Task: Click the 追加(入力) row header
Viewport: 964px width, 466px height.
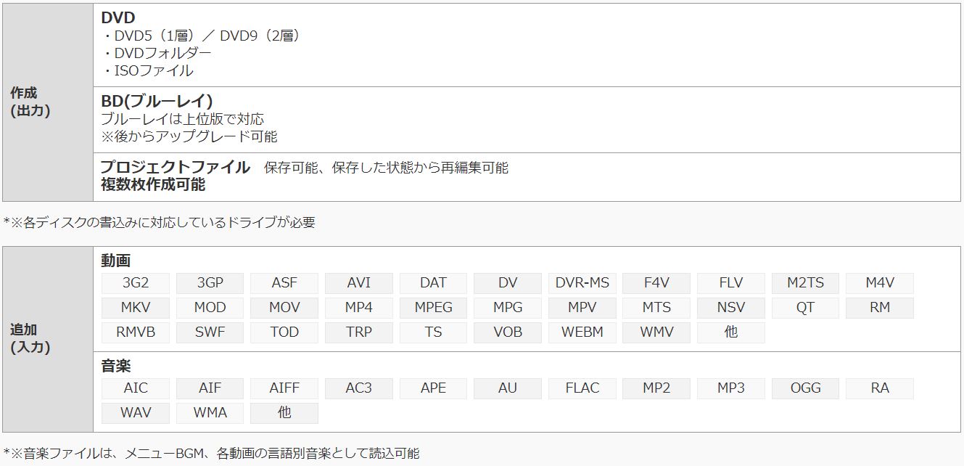Action: (48, 339)
